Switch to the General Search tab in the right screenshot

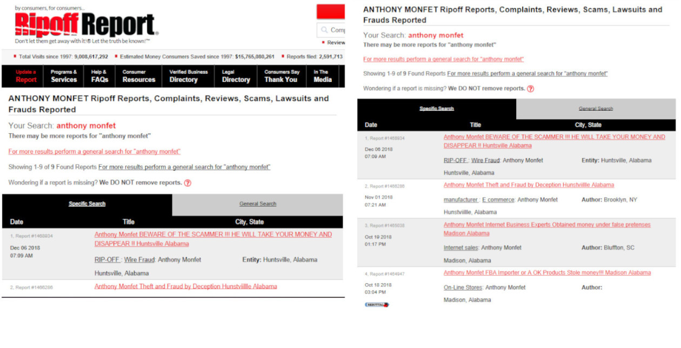pos(596,108)
